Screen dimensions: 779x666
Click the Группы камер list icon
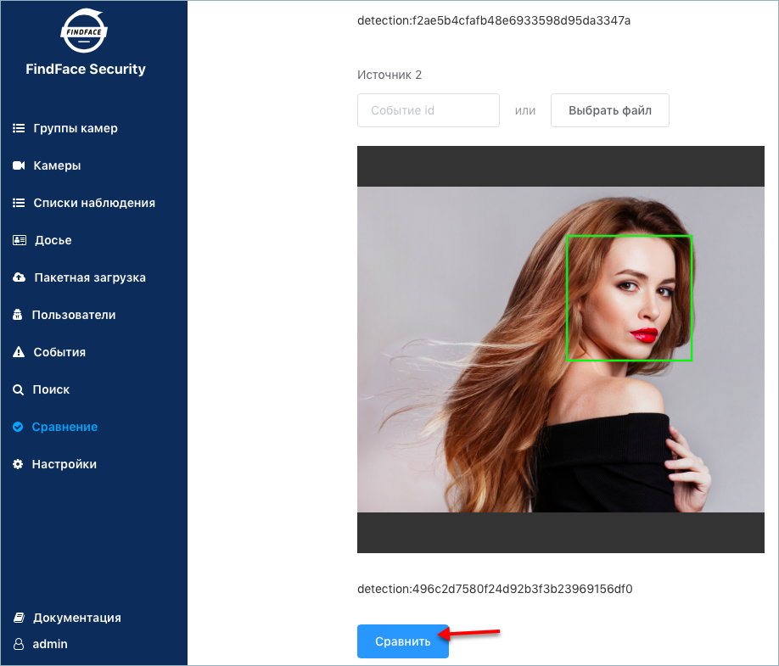pyautogui.click(x=19, y=128)
